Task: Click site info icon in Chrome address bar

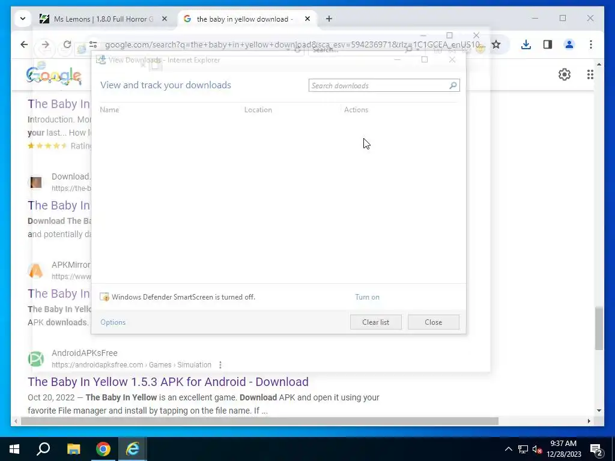Action: tap(93, 44)
